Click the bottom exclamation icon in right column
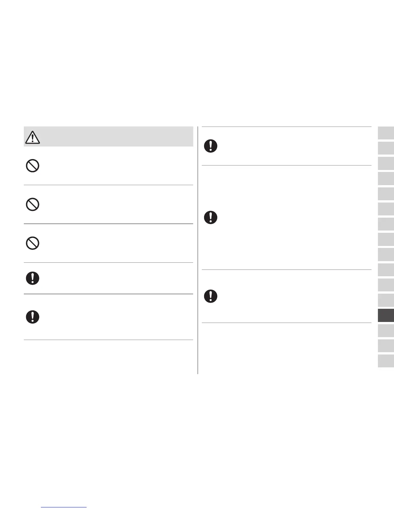394x510 pixels. (x=211, y=296)
